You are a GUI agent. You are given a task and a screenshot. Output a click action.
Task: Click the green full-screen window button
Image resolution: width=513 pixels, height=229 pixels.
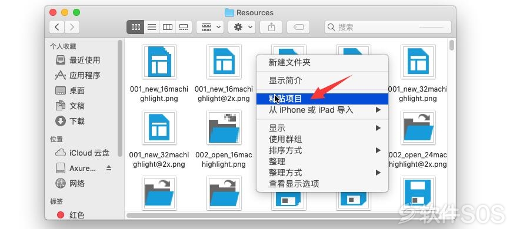click(x=76, y=13)
